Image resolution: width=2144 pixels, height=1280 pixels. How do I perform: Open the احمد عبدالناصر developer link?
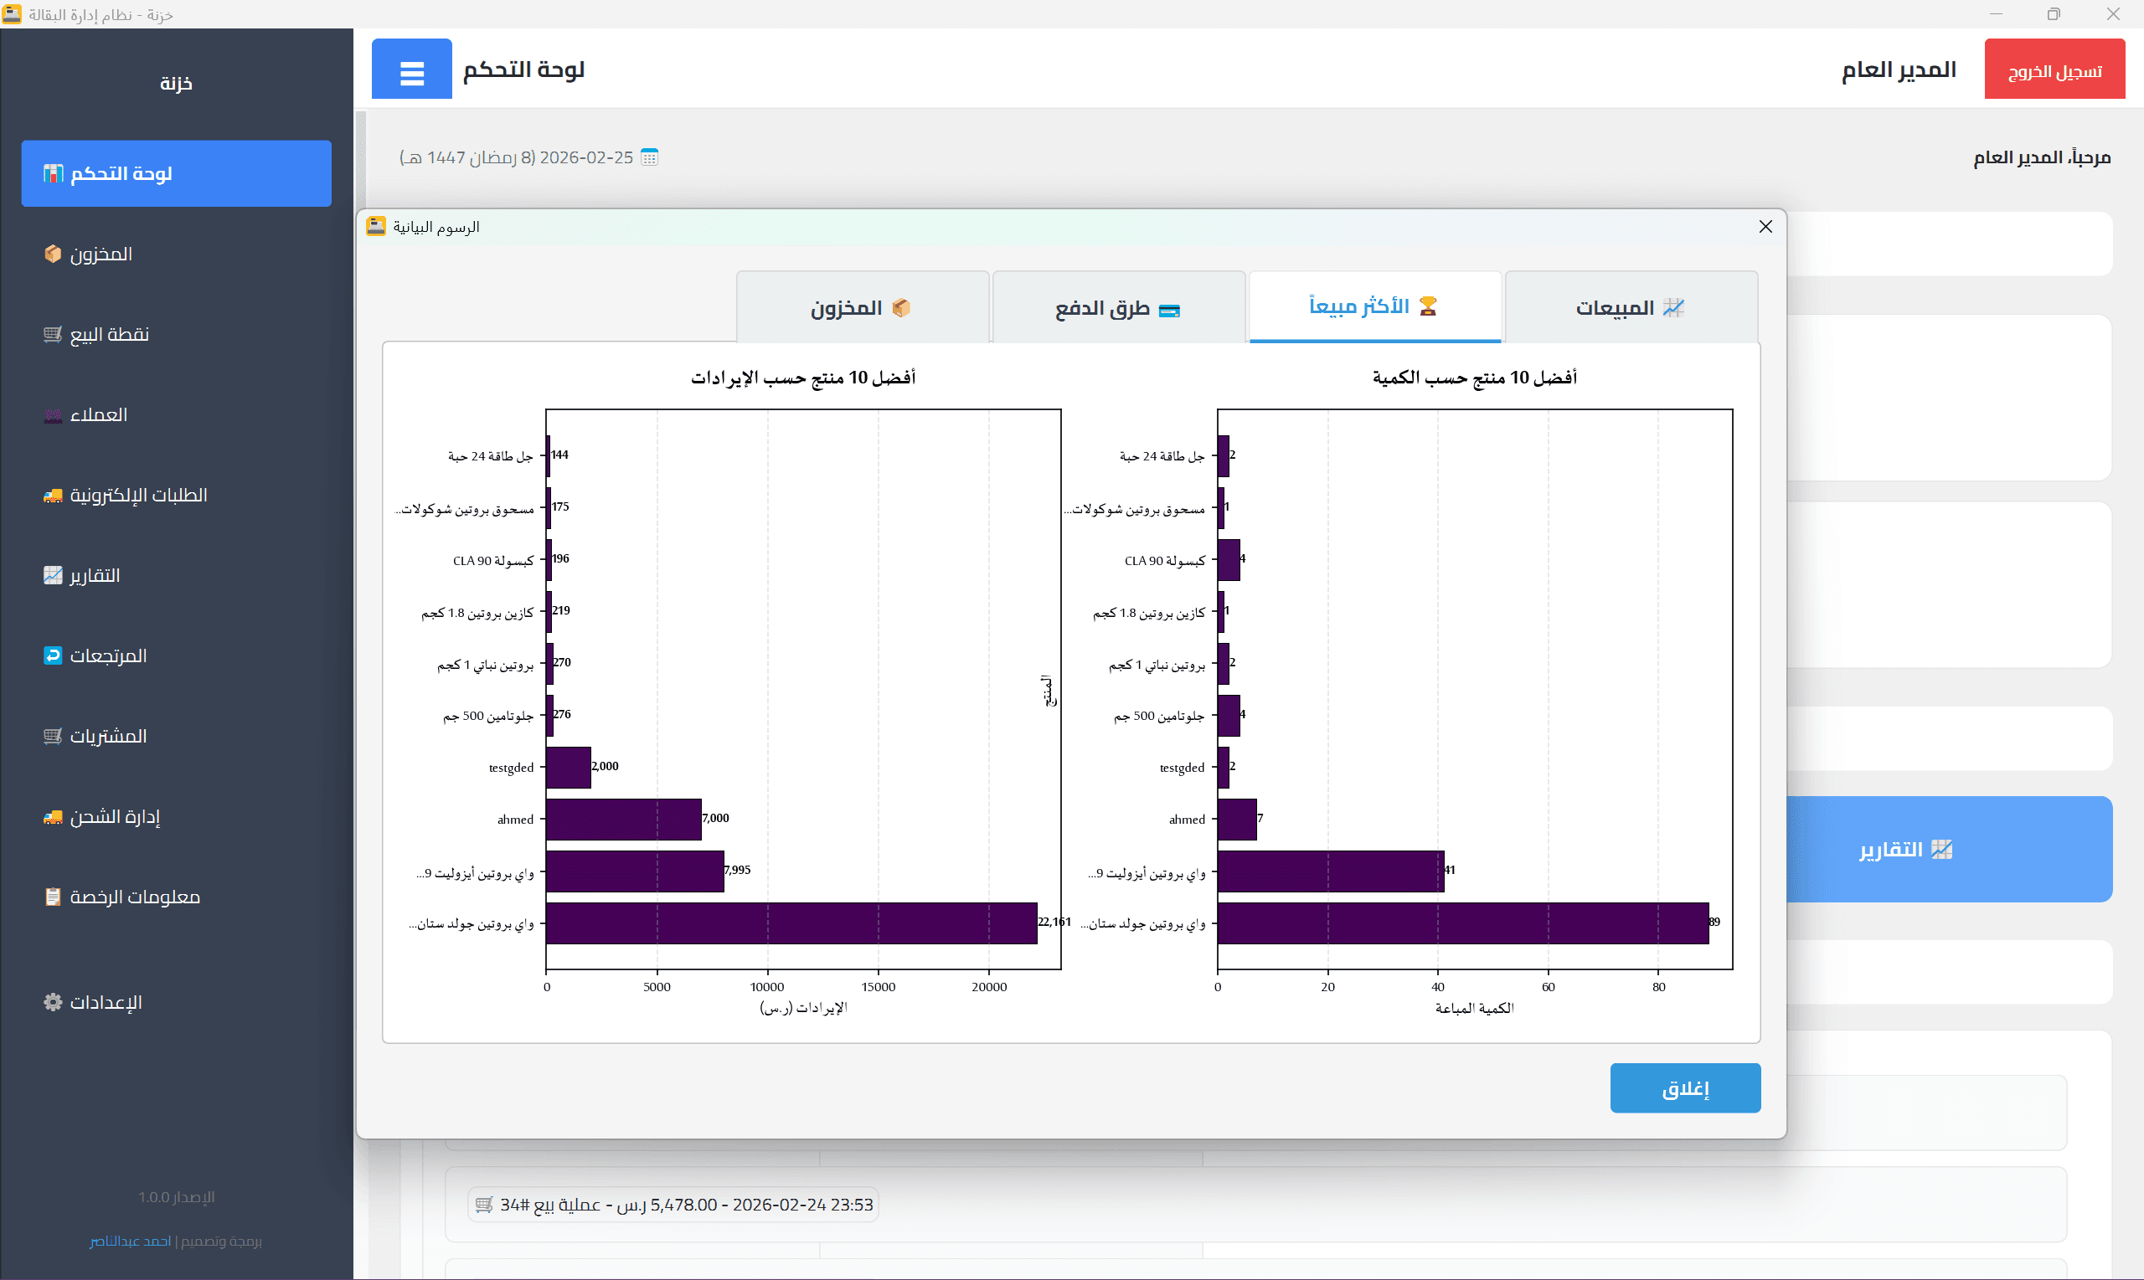pyautogui.click(x=130, y=1242)
